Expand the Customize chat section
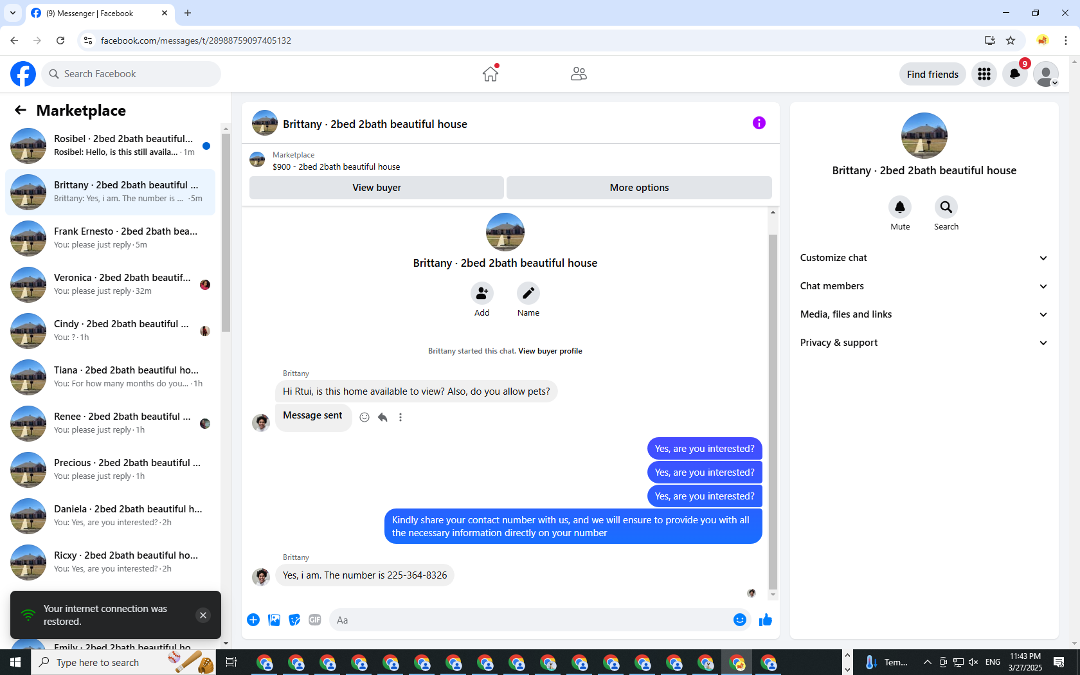The height and width of the screenshot is (675, 1080). pyautogui.click(x=924, y=258)
